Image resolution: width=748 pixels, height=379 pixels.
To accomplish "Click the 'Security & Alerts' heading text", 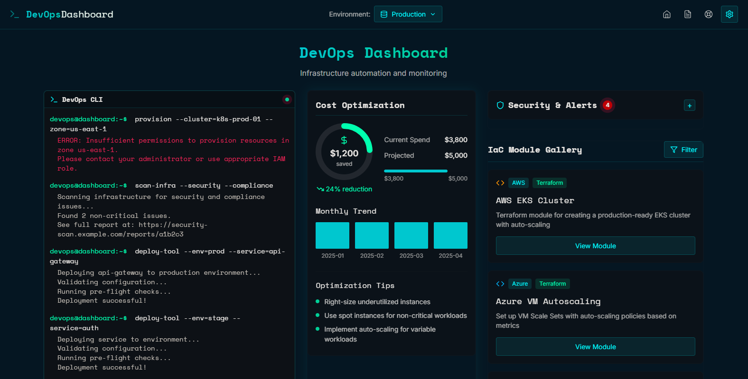I will (x=552, y=105).
